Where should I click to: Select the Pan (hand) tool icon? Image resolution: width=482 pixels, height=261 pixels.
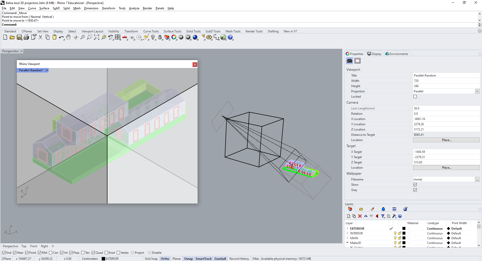(x=68, y=37)
